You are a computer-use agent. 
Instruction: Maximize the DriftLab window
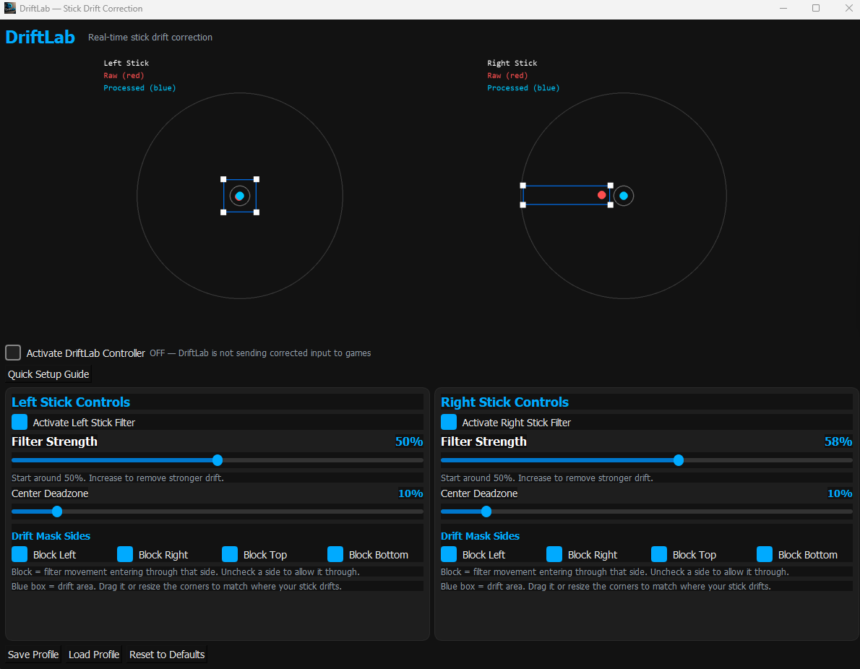click(816, 8)
